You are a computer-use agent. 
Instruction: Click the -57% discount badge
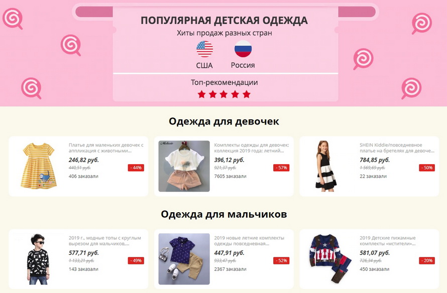pos(281,168)
